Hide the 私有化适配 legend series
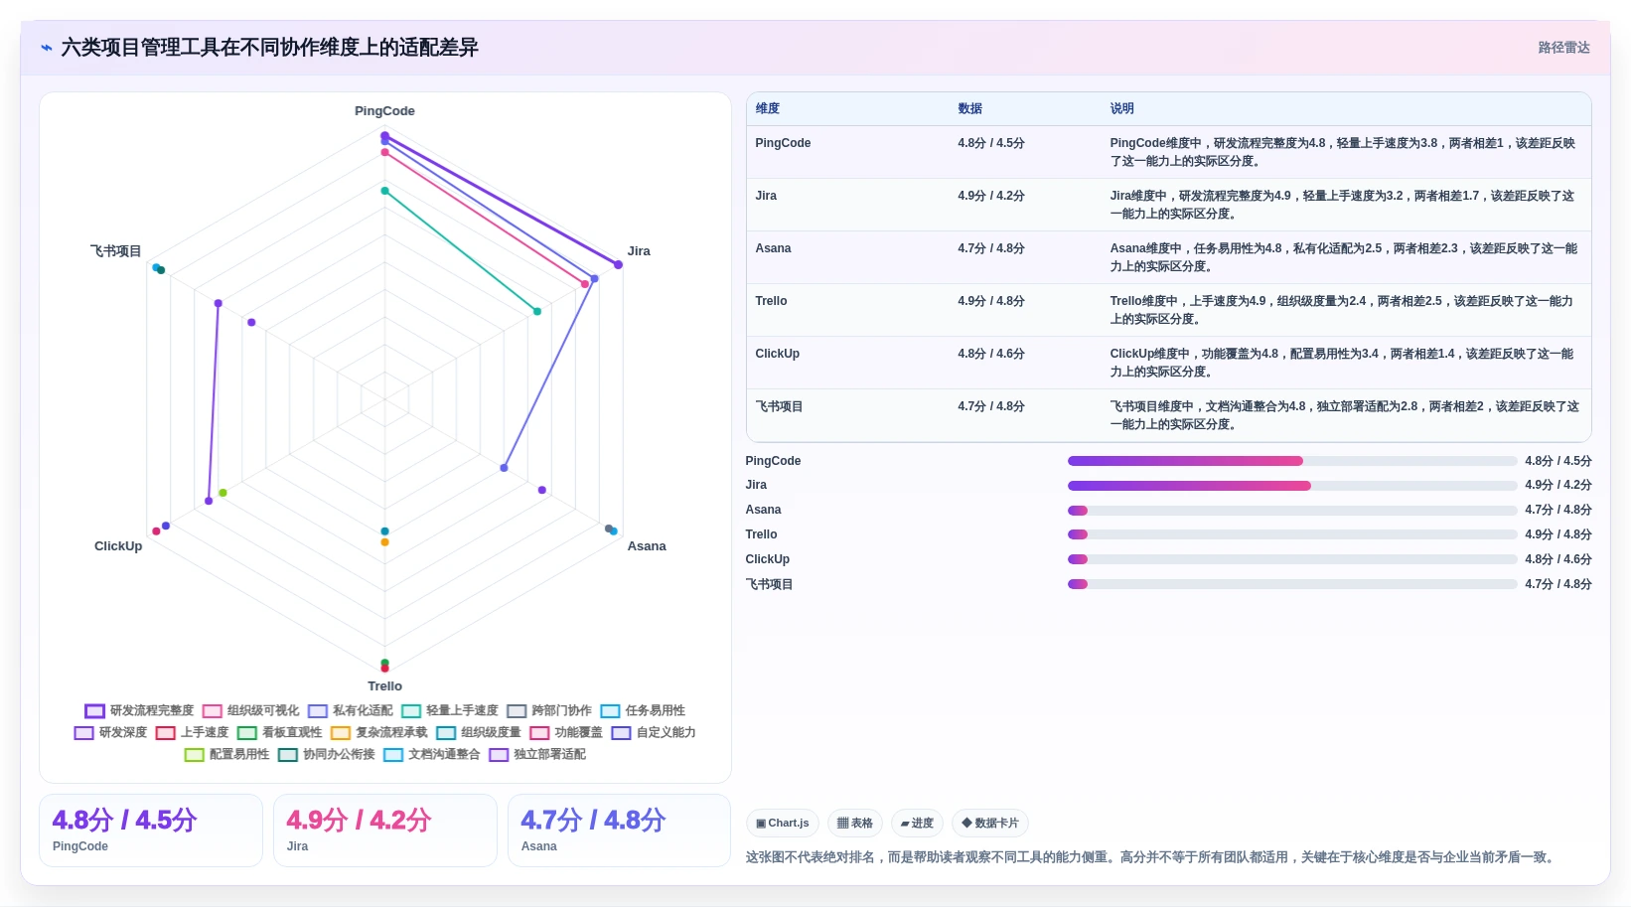 click(x=350, y=710)
